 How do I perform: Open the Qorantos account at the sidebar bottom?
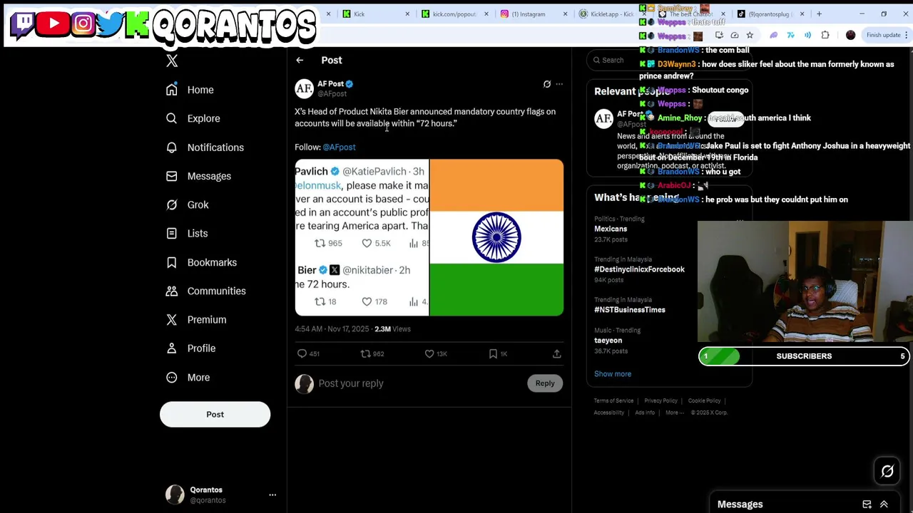coord(220,494)
